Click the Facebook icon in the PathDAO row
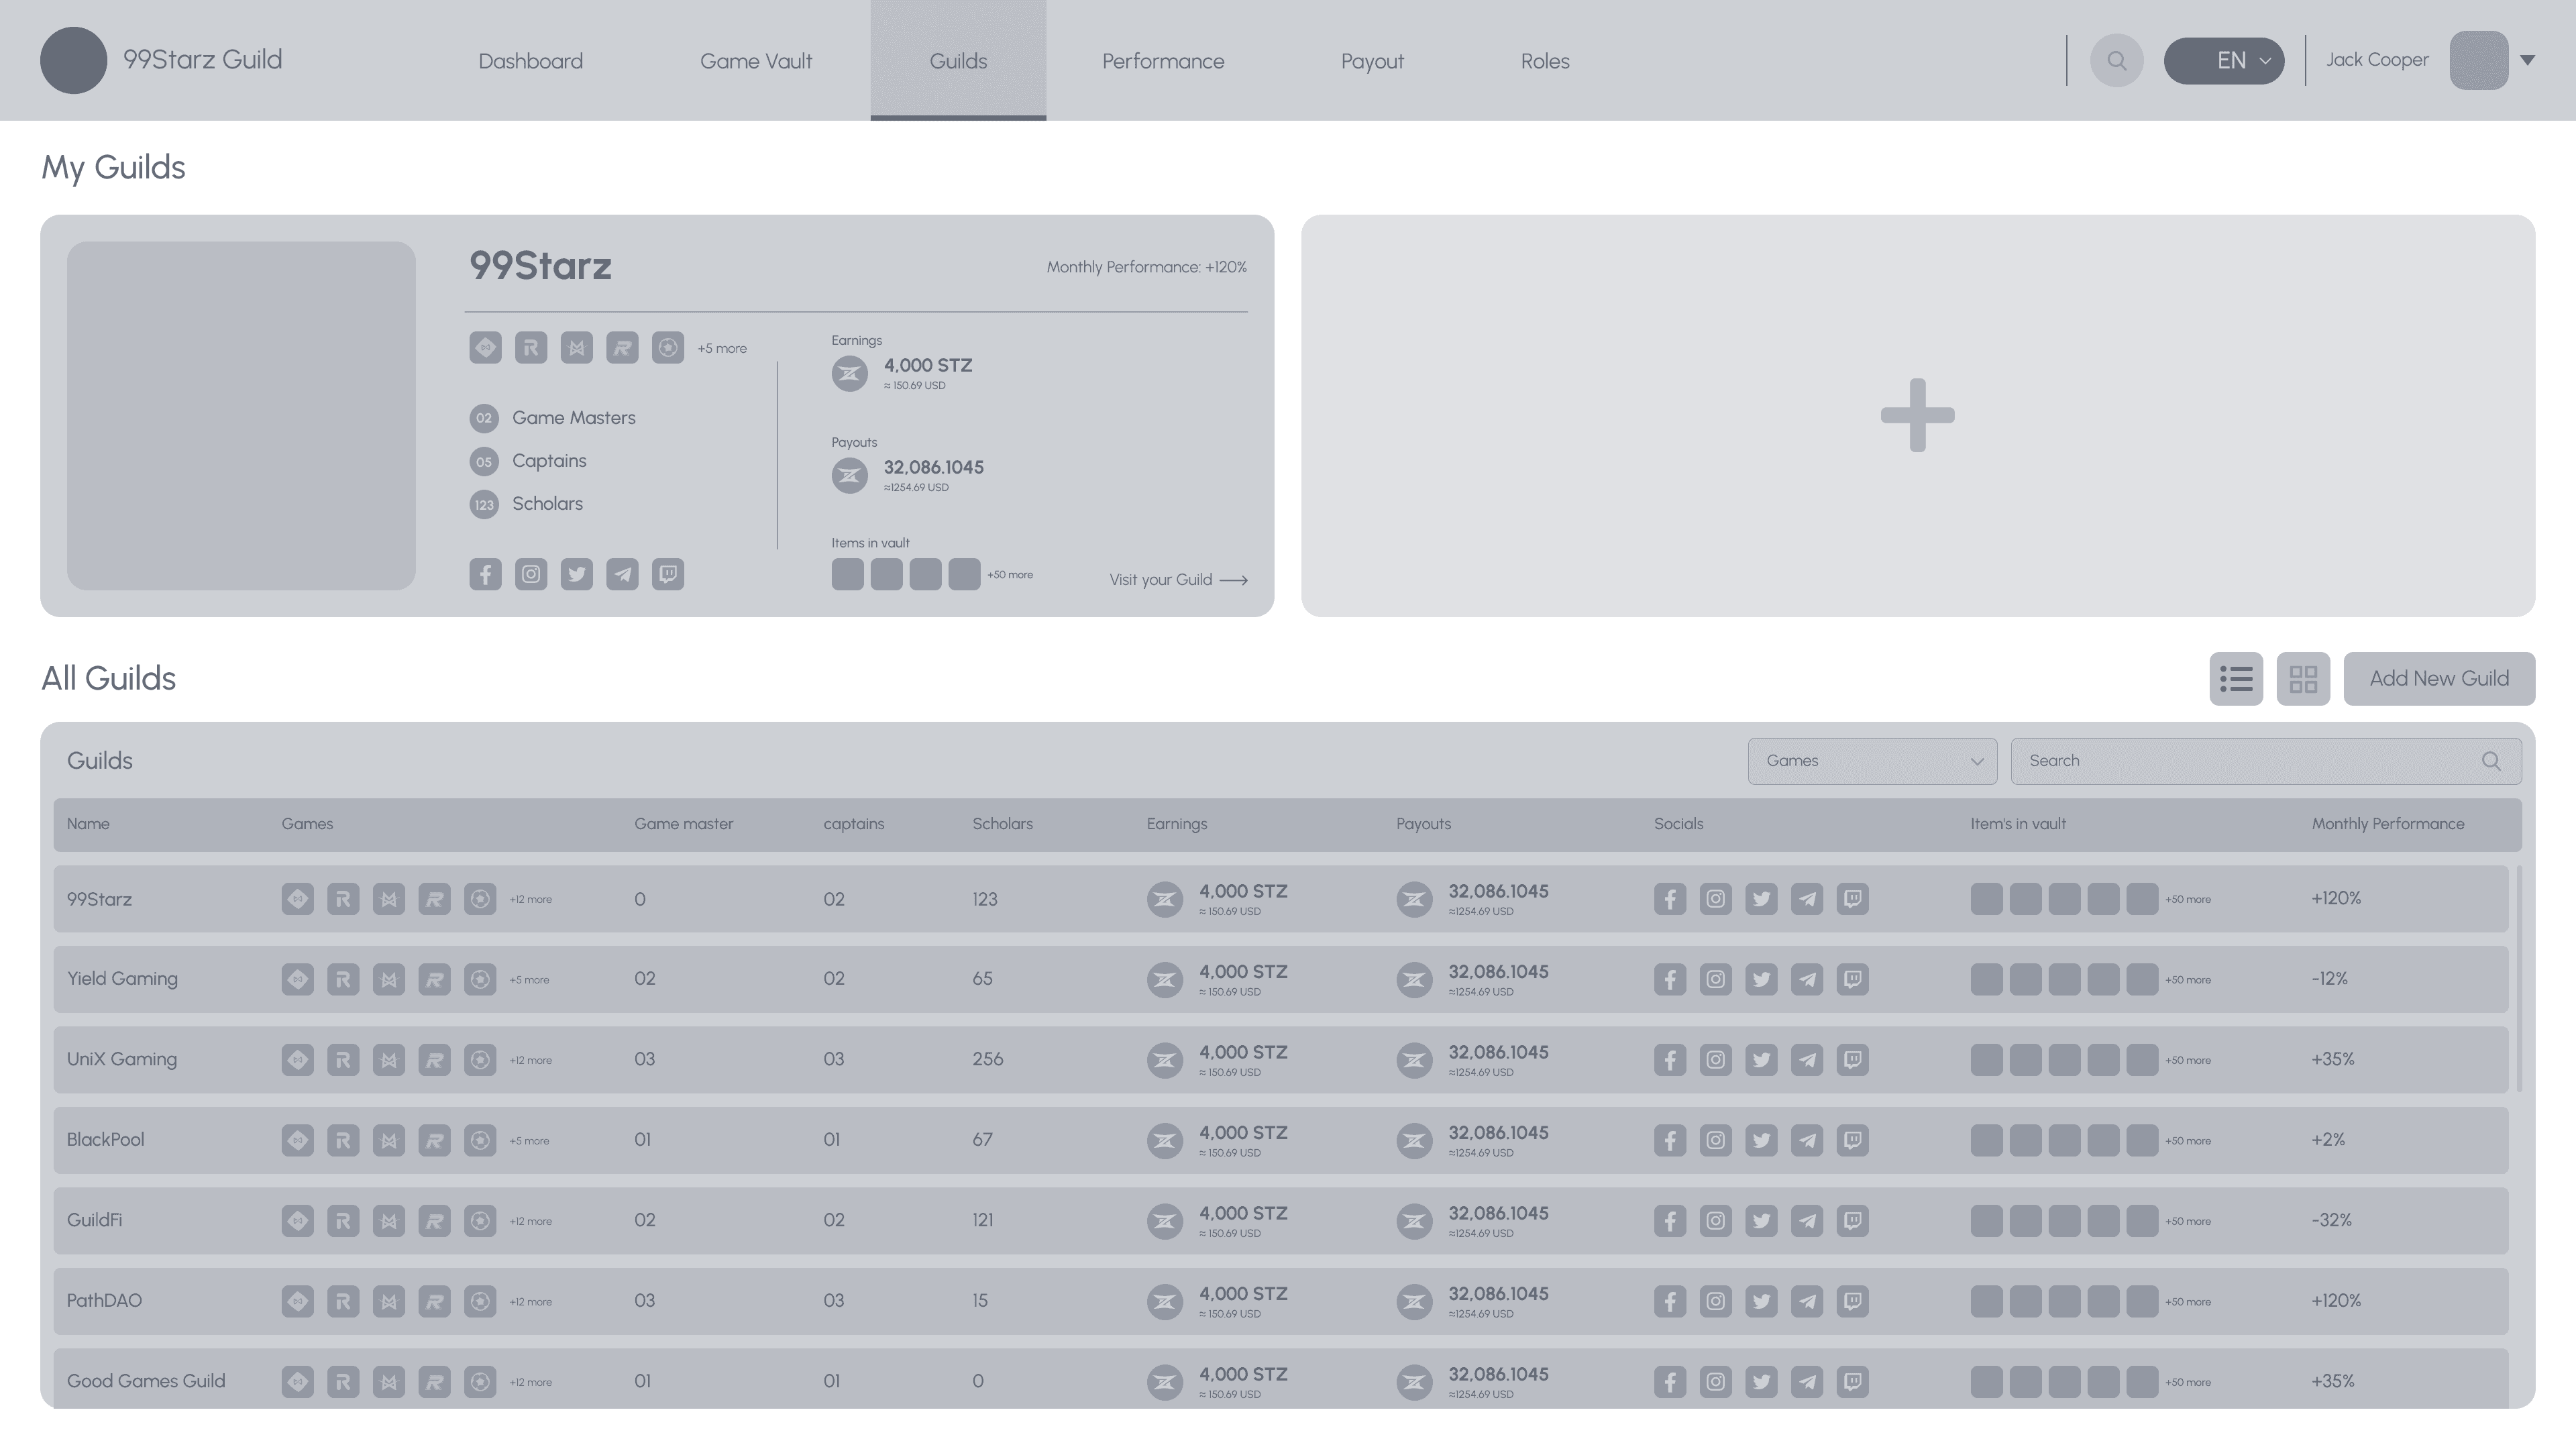Image resolution: width=2576 pixels, height=1449 pixels. pyautogui.click(x=1670, y=1301)
